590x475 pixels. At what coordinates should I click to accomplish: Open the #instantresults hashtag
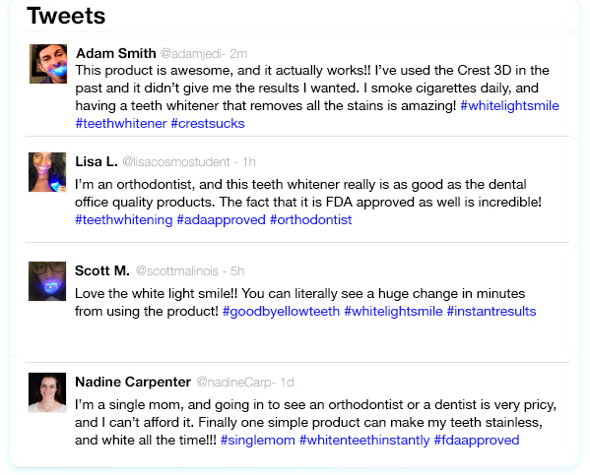[492, 311]
